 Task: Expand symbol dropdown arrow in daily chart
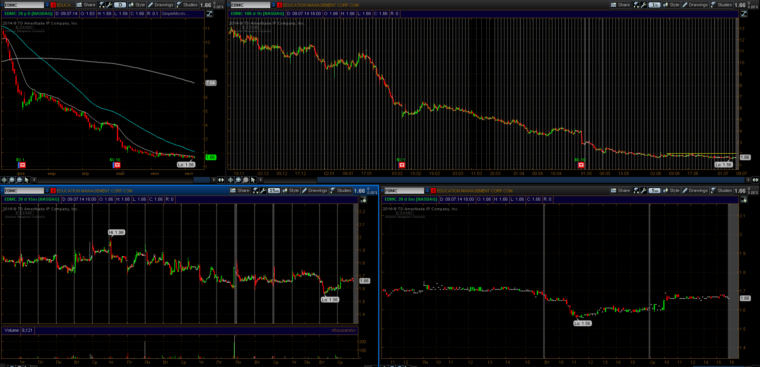point(47,5)
